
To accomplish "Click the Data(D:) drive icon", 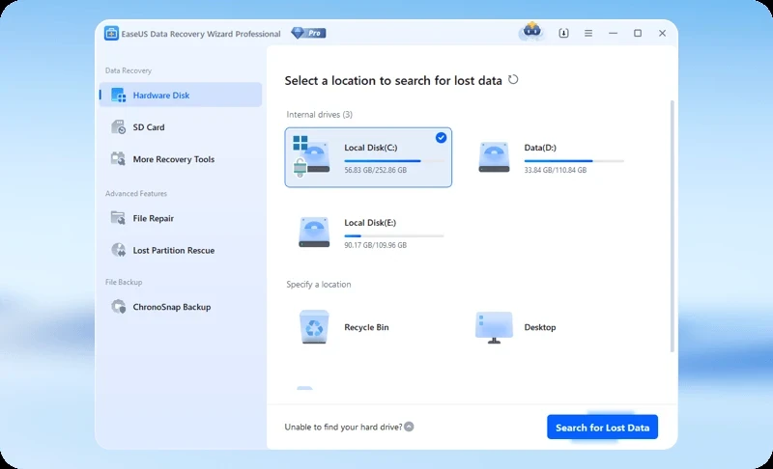I will 494,157.
